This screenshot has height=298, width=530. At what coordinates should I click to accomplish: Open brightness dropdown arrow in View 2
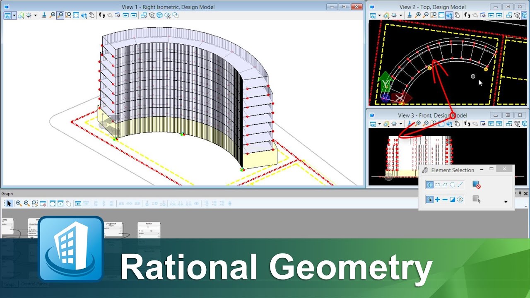pos(401,15)
